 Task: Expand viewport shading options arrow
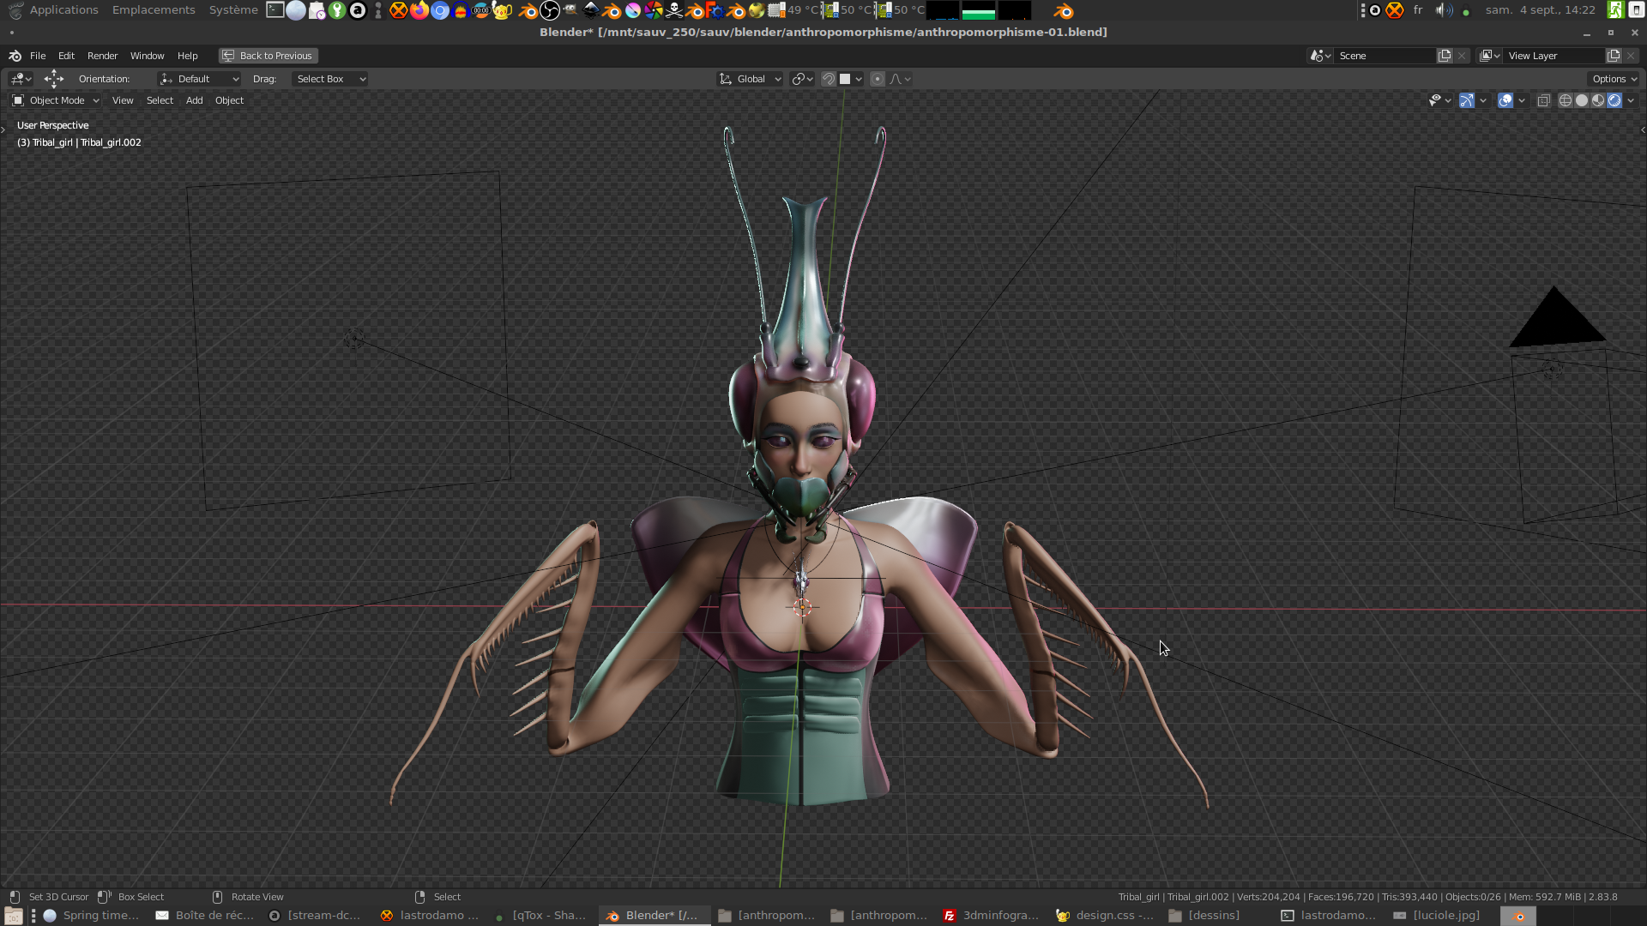click(x=1631, y=101)
